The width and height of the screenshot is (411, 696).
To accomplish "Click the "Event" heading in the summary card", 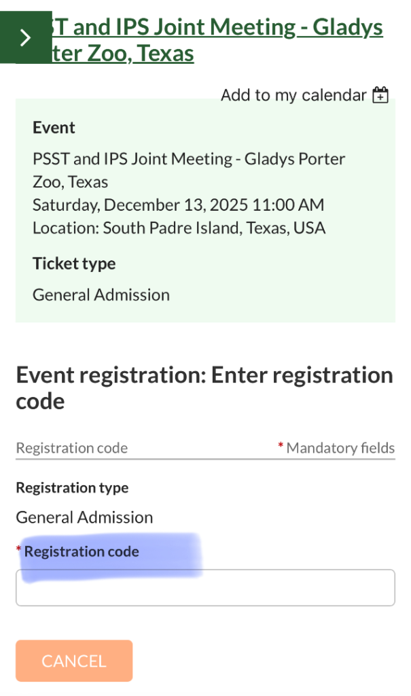I will (x=54, y=127).
